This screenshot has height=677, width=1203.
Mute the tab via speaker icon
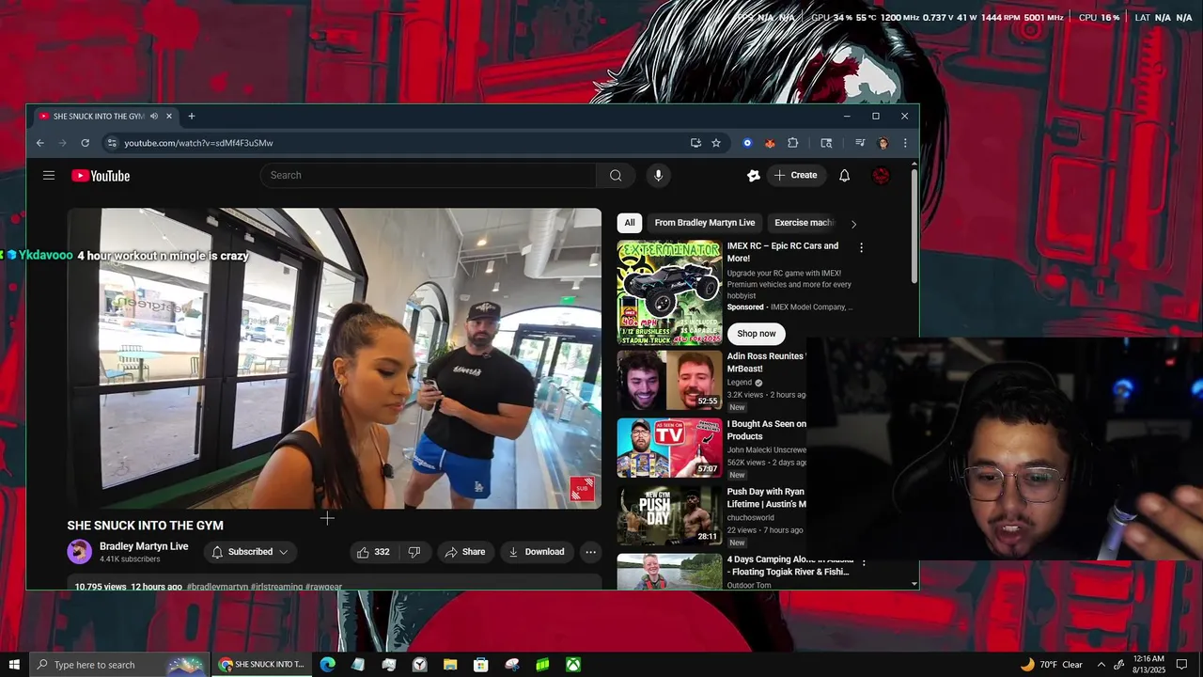[153, 117]
